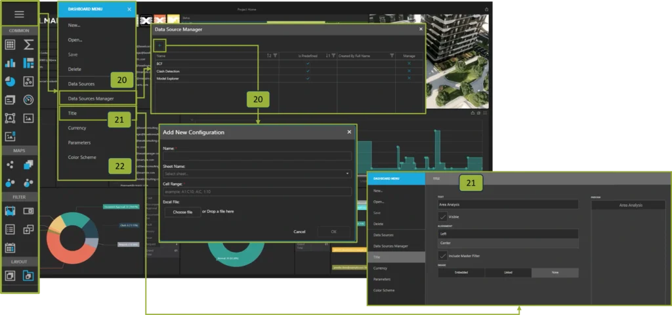The width and height of the screenshot is (672, 315).
Task: Add a Pivot item with sigma icon
Action: (28, 45)
